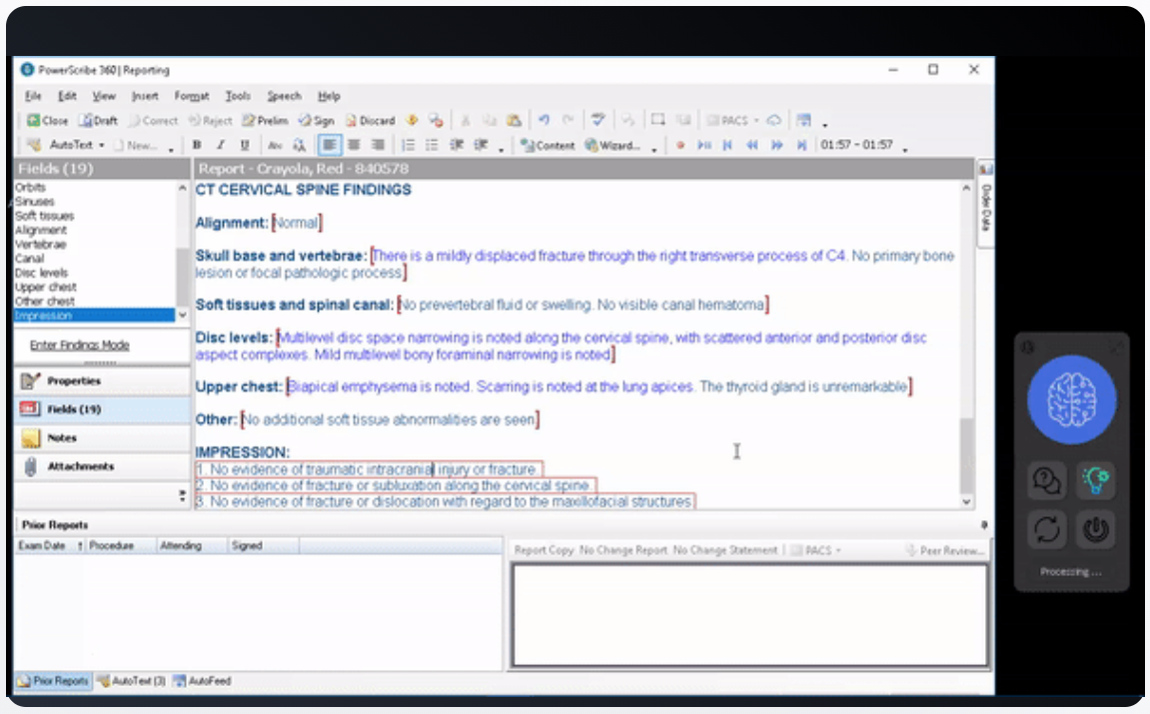This screenshot has height=714, width=1150.
Task: Click the lightbulb insights icon
Action: coord(1096,481)
